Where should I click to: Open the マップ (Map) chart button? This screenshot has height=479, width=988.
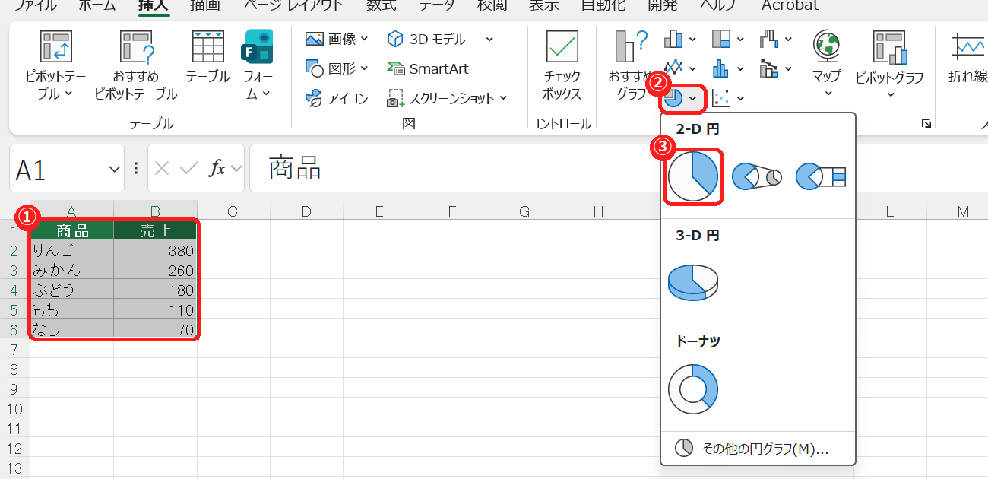pos(827,65)
